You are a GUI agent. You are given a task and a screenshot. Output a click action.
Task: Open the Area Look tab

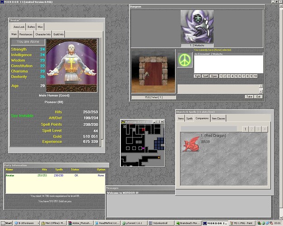[19, 27]
